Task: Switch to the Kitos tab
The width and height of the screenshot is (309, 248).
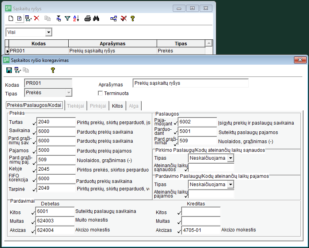Action: point(117,106)
